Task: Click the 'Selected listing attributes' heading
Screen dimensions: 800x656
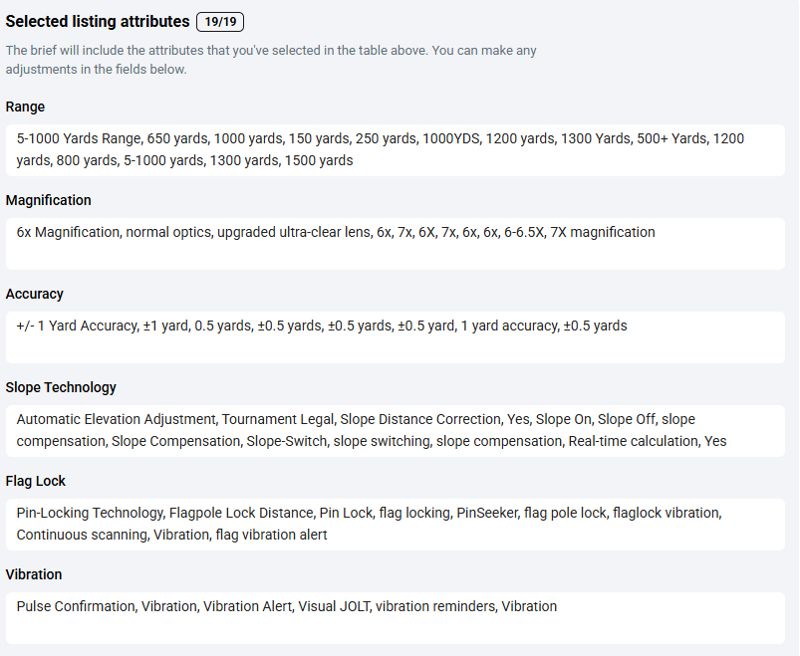Action: click(98, 22)
